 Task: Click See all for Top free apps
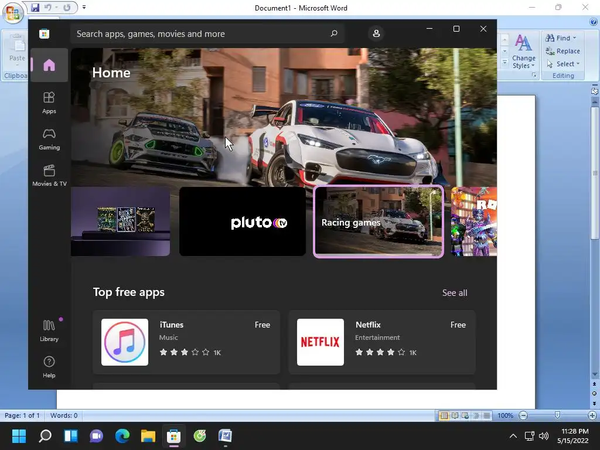point(455,293)
